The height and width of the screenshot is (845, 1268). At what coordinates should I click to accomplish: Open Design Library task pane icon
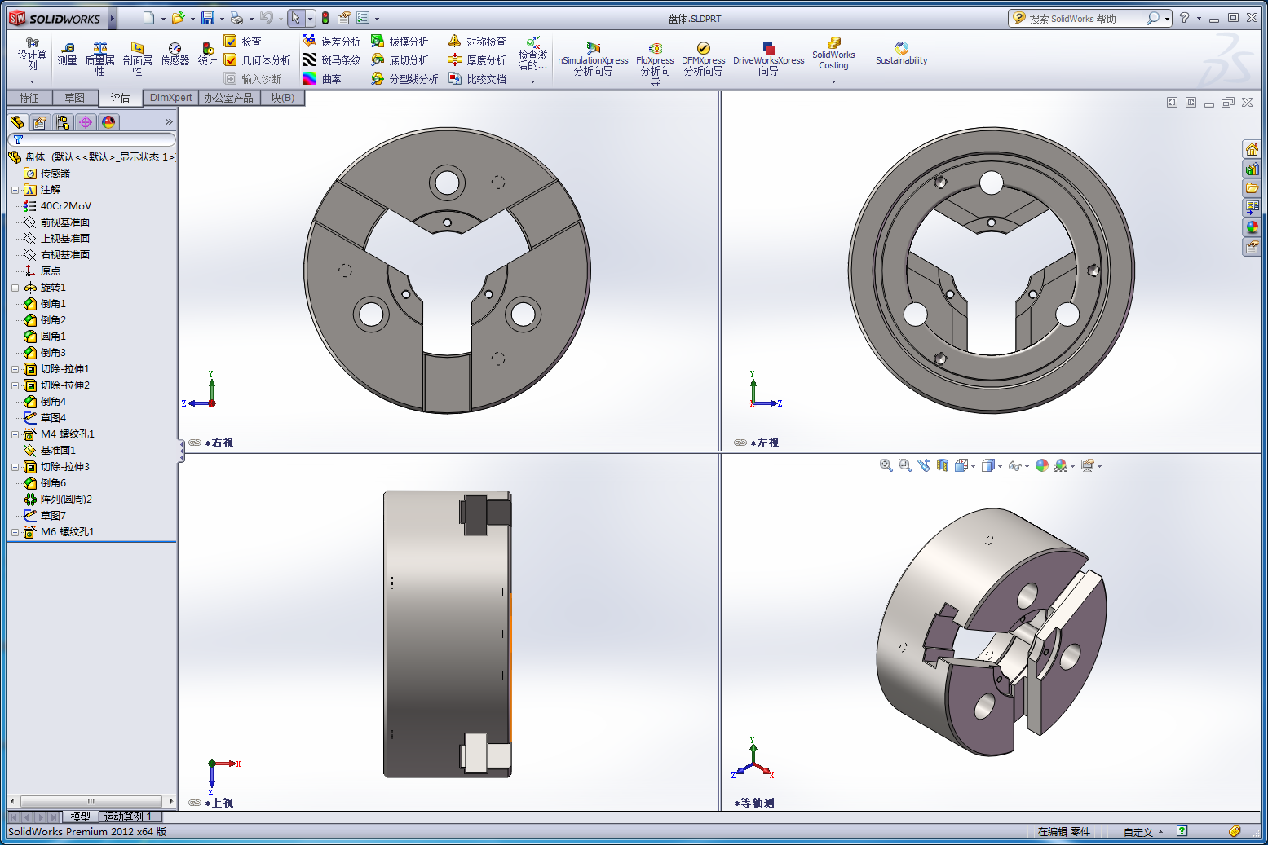coord(1252,169)
